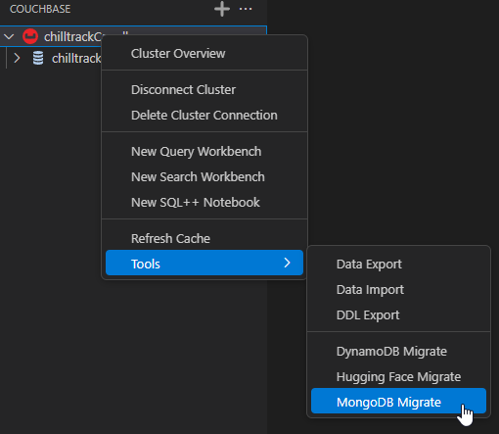Open New Query Workbench
The image size is (499, 434).
(204, 151)
